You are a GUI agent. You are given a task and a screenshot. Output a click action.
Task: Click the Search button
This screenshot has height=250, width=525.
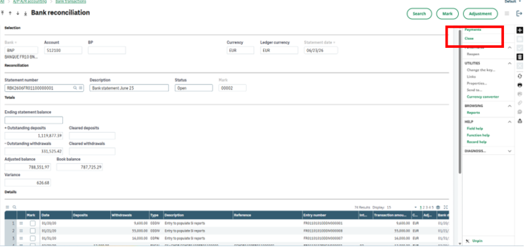(419, 14)
